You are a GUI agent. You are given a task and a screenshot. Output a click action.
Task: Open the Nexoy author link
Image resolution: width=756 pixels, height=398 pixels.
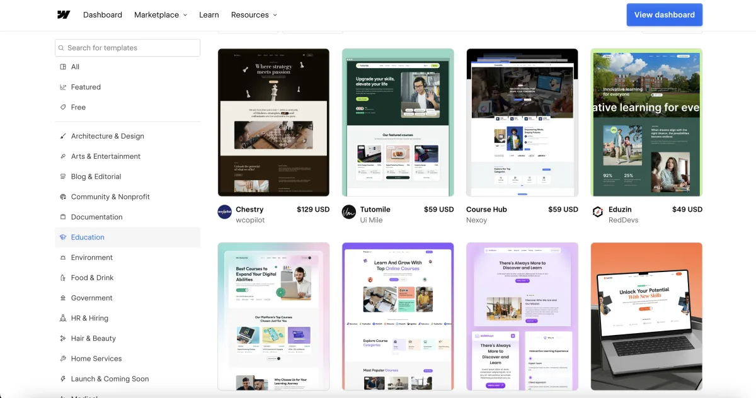tap(476, 220)
